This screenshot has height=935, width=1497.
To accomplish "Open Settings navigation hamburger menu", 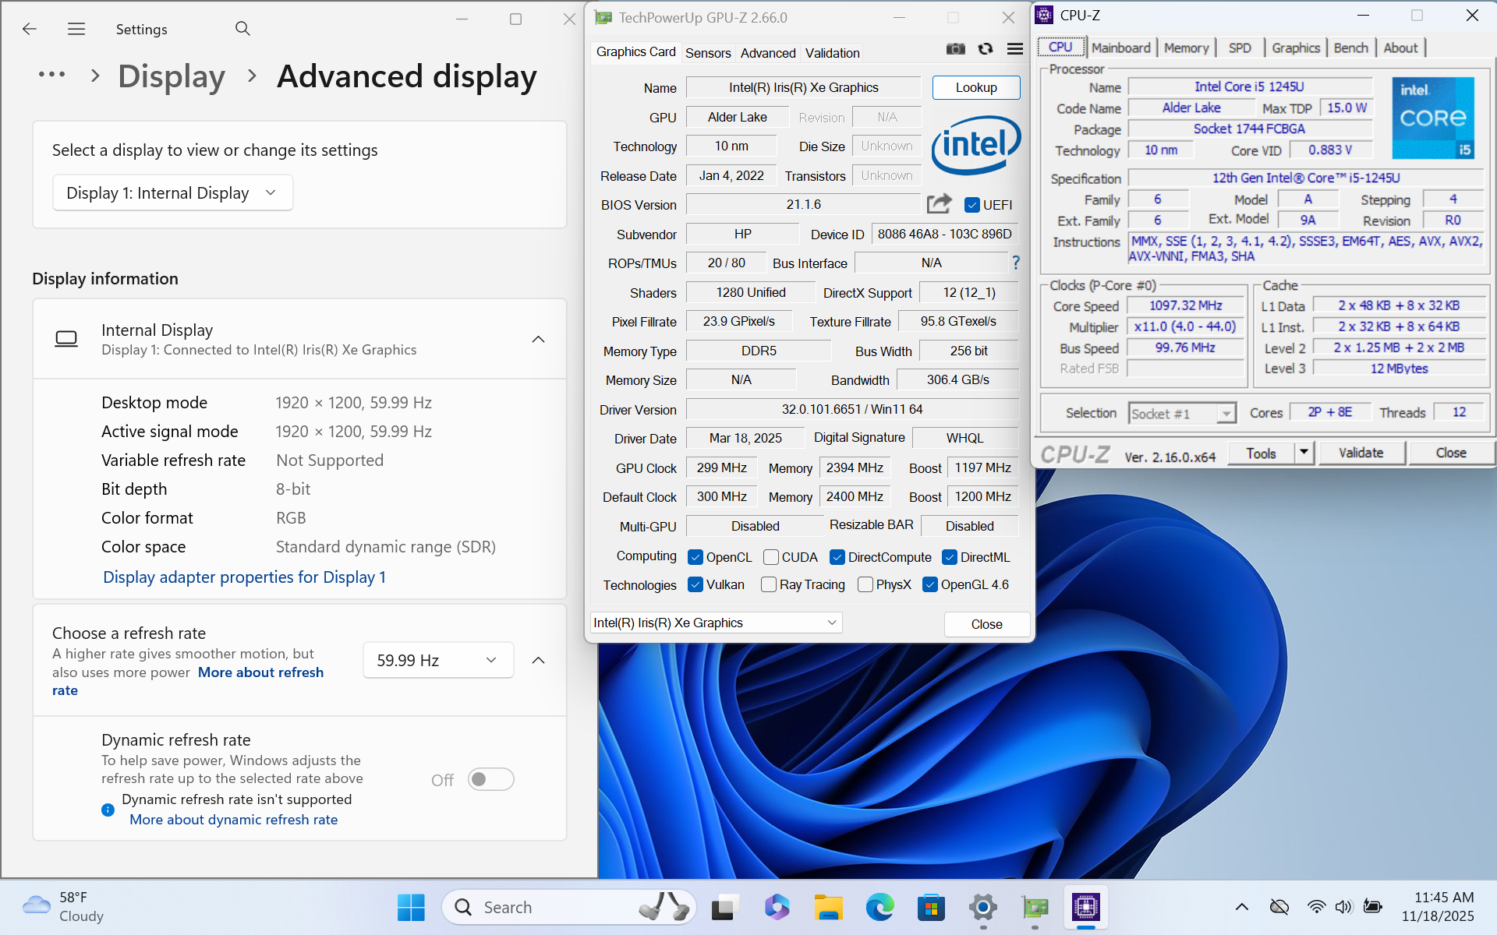I will (76, 29).
